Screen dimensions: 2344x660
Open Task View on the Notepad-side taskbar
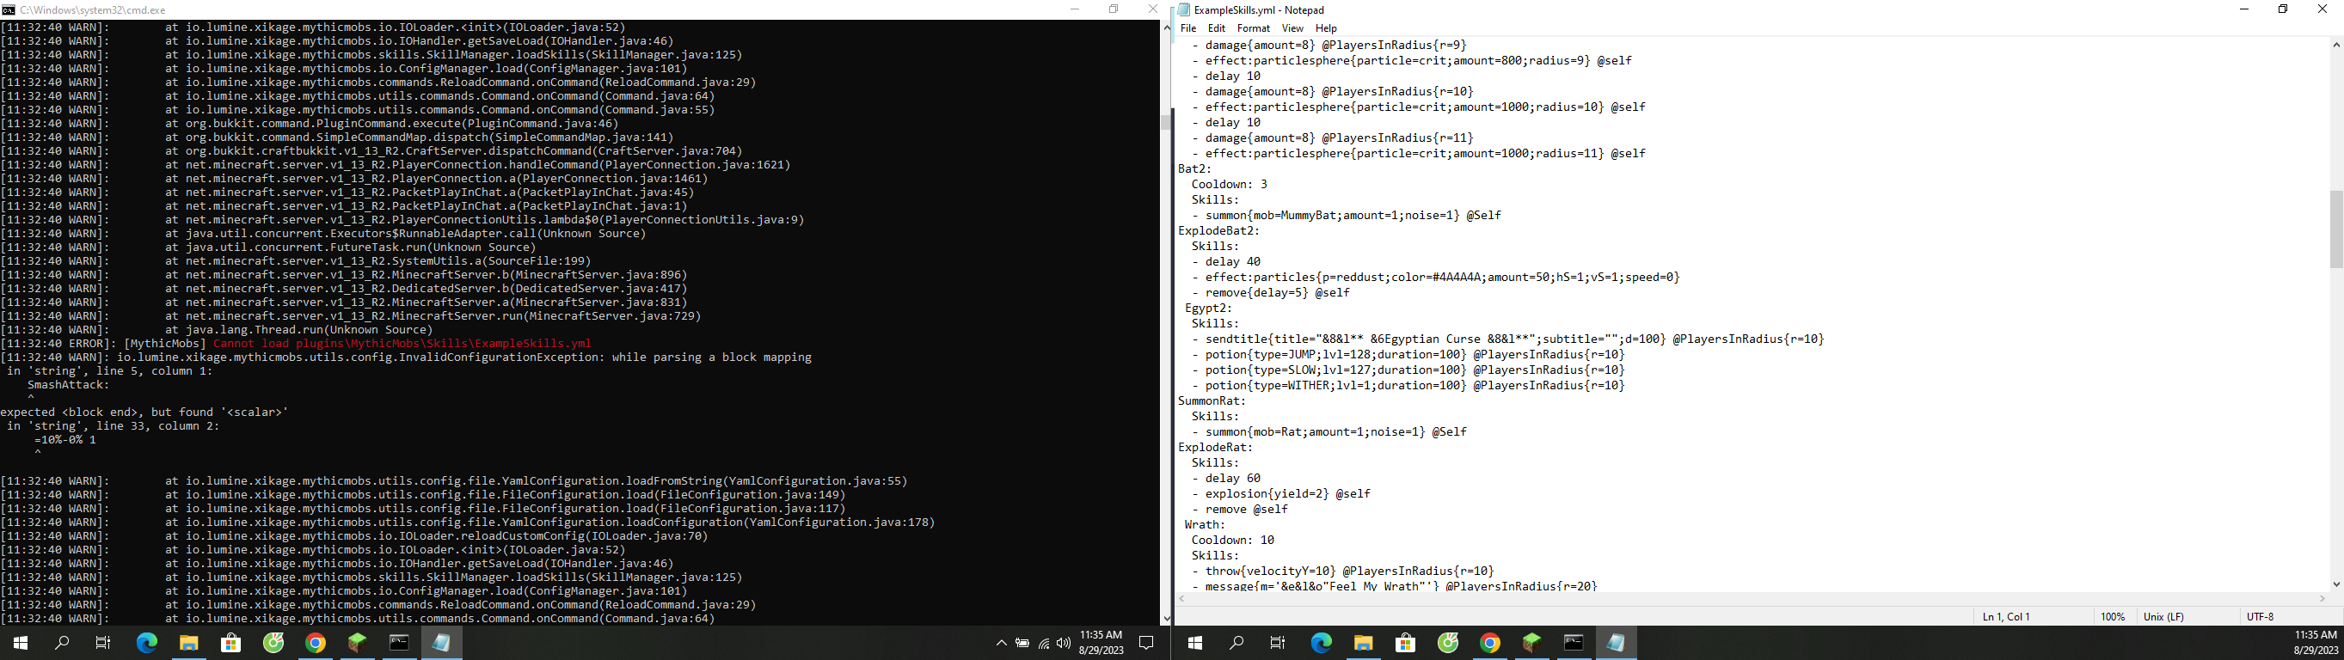click(x=1279, y=644)
